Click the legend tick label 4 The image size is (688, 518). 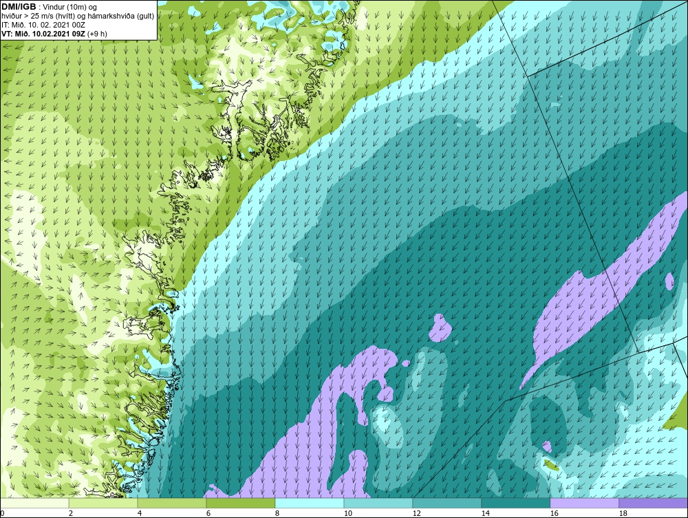coord(140,513)
